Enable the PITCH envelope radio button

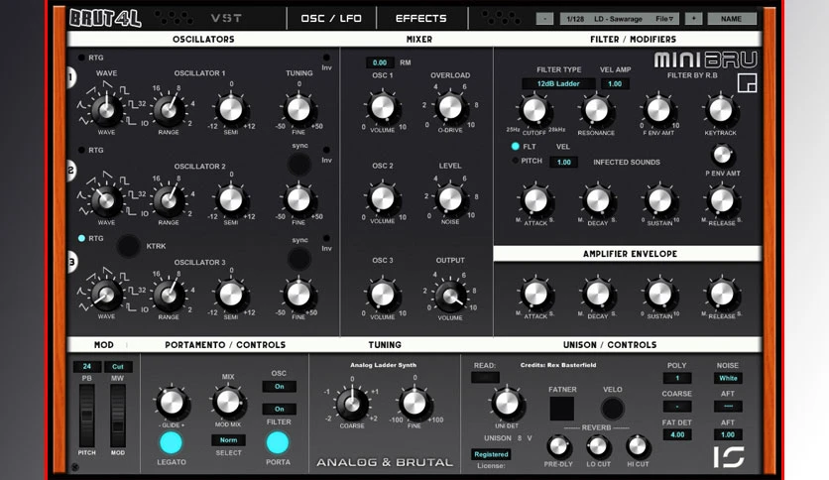515,161
